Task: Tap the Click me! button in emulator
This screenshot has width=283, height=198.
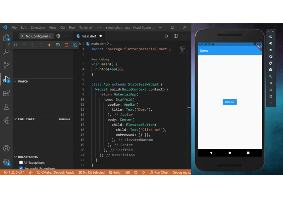Action: click(230, 102)
